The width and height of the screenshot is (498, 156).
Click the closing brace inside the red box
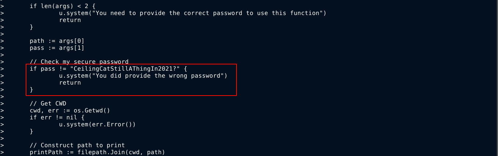pos(32,90)
